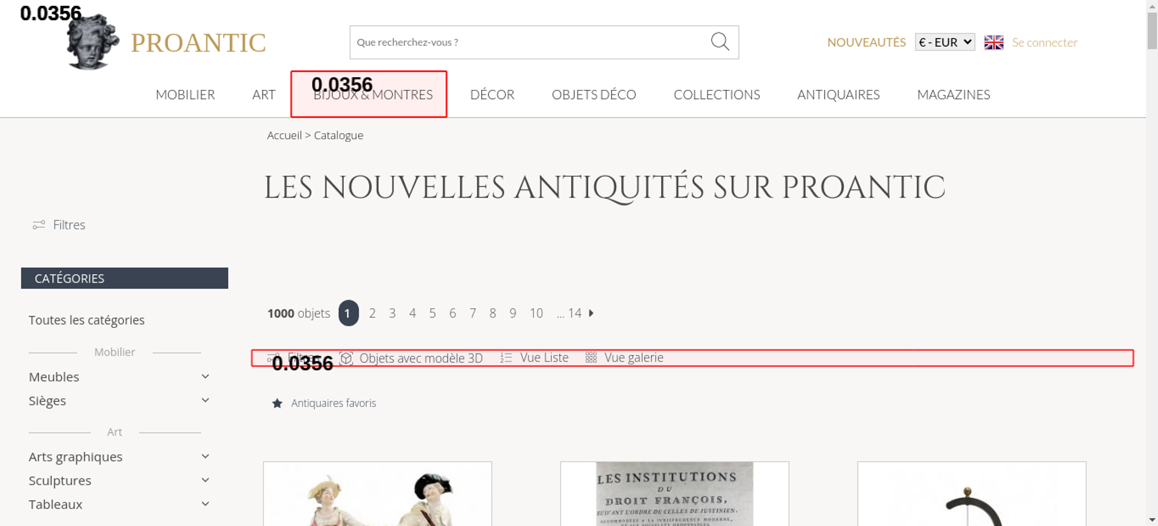Open the Nouveautés link
The height and width of the screenshot is (526, 1158).
(866, 42)
